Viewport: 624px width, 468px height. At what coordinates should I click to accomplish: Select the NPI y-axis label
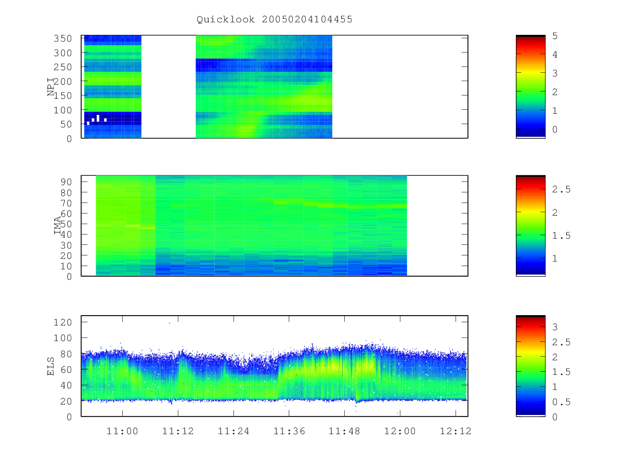[51, 87]
